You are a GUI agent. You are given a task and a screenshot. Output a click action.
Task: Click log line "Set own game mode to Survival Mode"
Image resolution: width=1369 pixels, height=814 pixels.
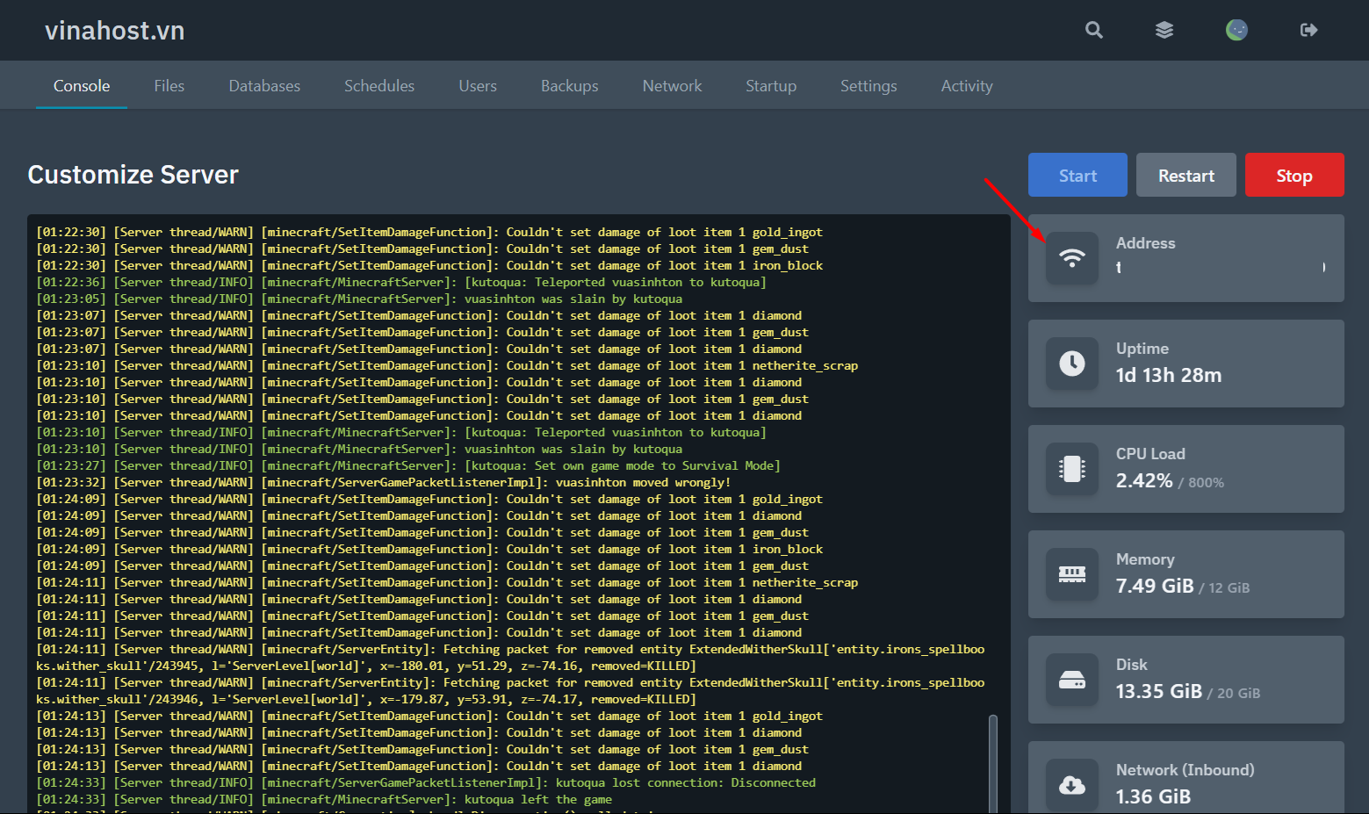tap(408, 465)
